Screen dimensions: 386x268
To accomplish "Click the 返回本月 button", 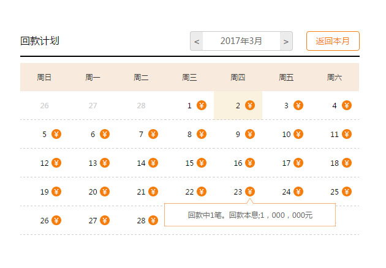I will (x=333, y=41).
